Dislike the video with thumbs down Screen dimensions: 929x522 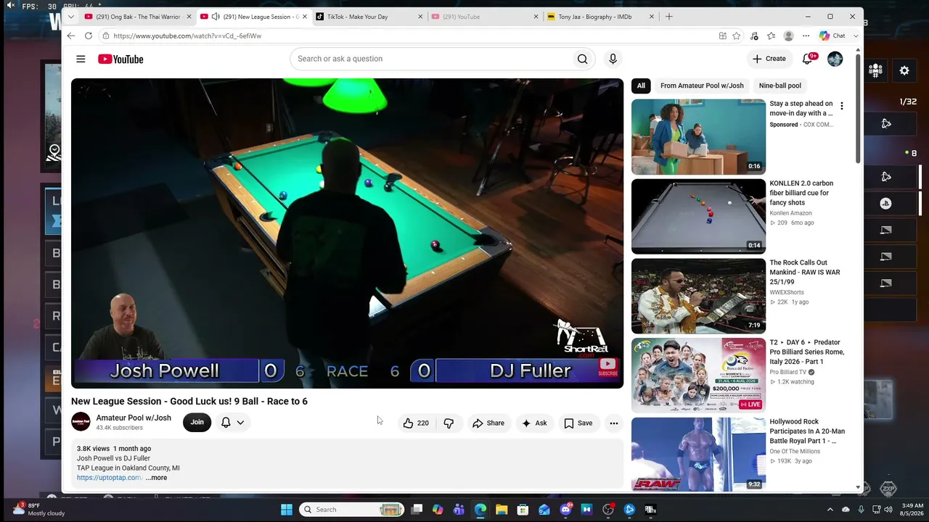tap(449, 423)
